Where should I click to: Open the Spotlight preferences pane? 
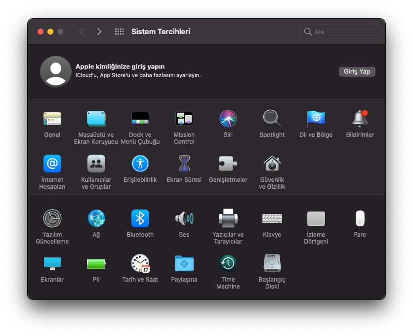[x=272, y=119]
